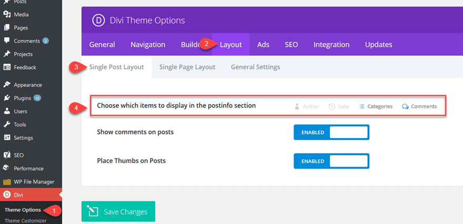Open Theme Customizer link in sidebar
The height and width of the screenshot is (224, 463).
(25, 220)
